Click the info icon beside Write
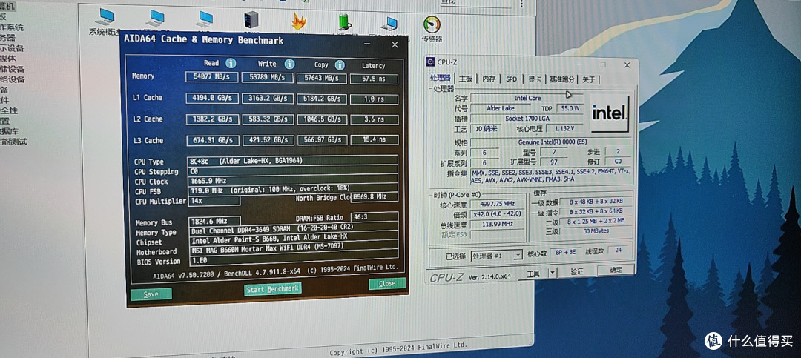This screenshot has width=801, height=358. point(290,64)
